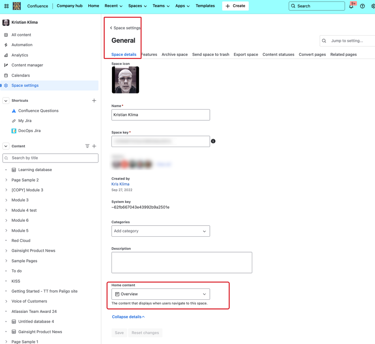Click Collapse details link
Viewport: 375px width, 344px height.
(x=128, y=317)
